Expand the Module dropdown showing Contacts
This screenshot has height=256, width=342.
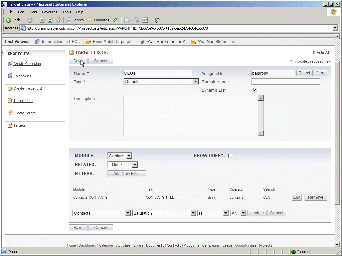click(129, 156)
